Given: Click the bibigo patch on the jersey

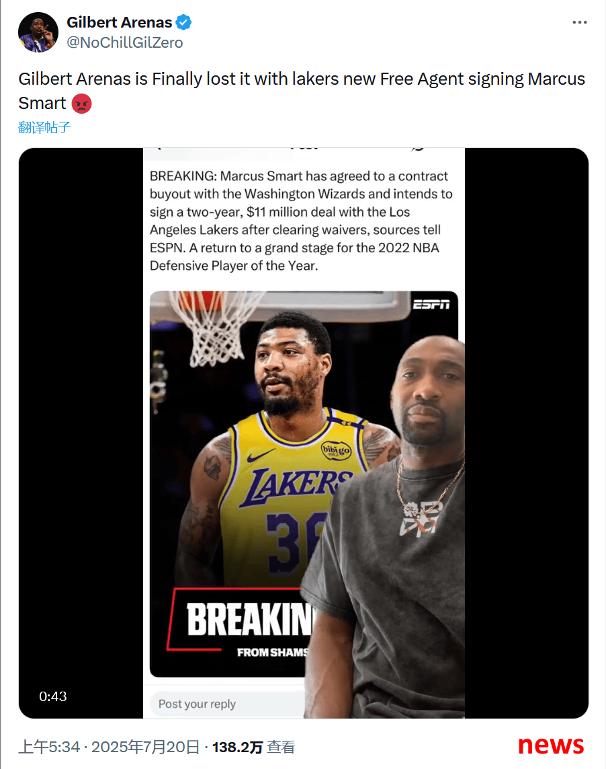Looking at the screenshot, I should point(336,449).
